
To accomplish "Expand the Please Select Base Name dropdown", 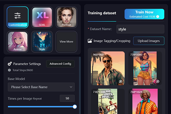I will pyautogui.click(x=41, y=87).
